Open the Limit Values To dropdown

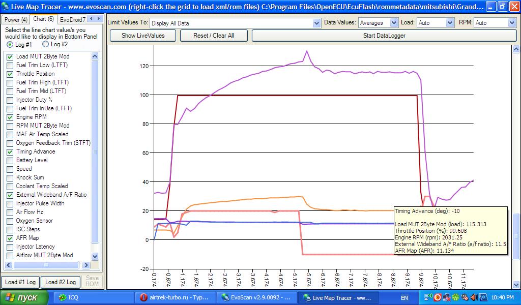coord(315,23)
